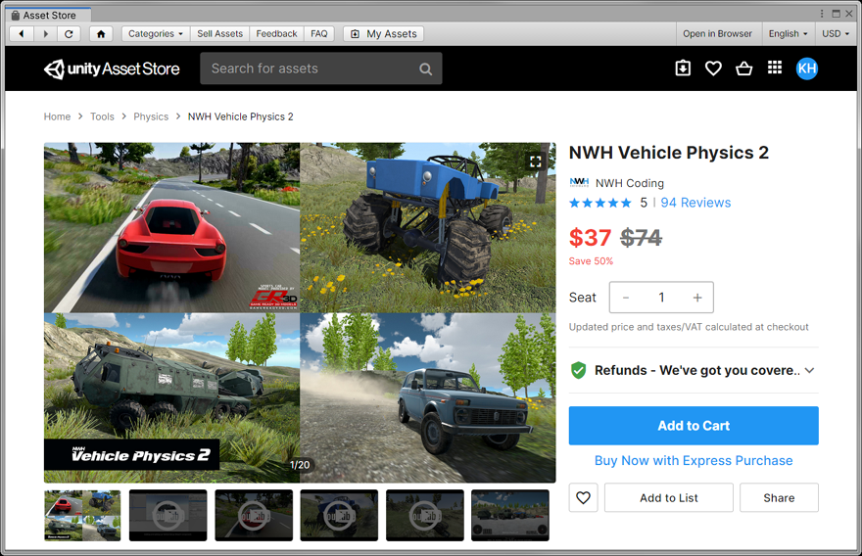Open the Feedback menu item
Screen dimensions: 862x556
[276, 34]
